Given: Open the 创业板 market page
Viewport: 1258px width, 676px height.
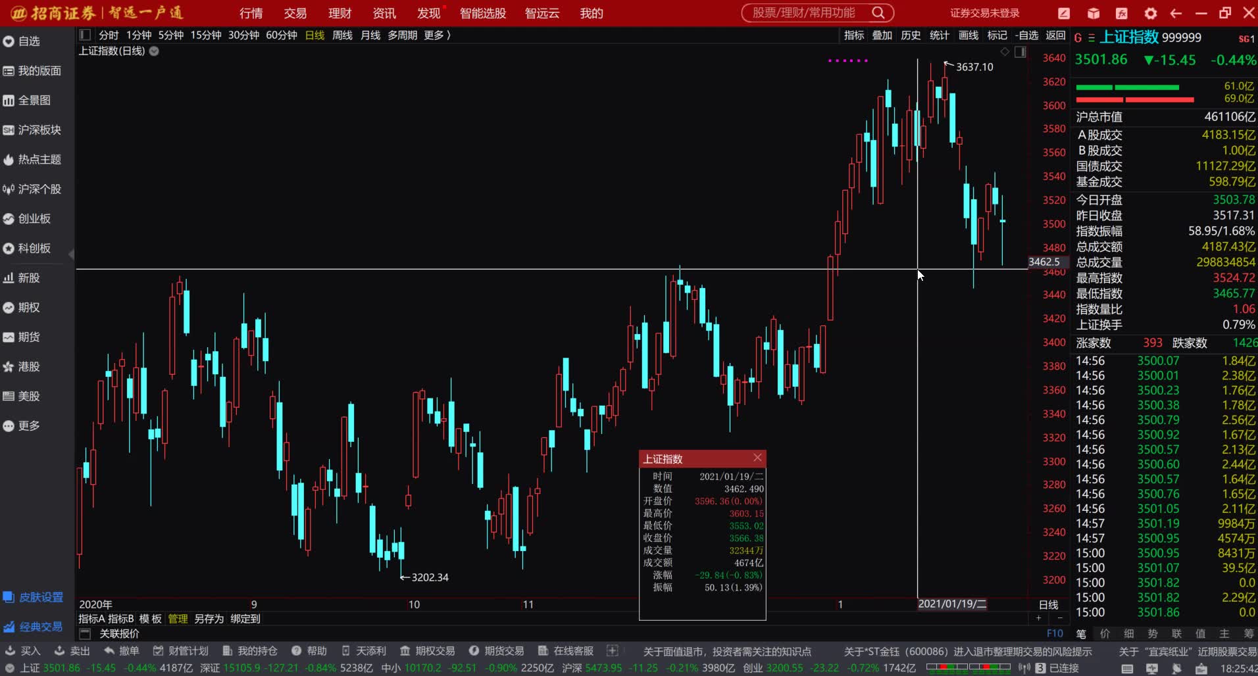Looking at the screenshot, I should (x=27, y=219).
